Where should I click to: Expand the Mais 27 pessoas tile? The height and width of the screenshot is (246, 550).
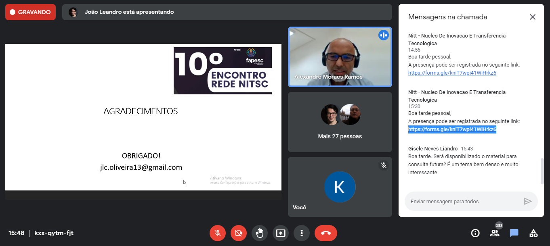[x=340, y=122]
